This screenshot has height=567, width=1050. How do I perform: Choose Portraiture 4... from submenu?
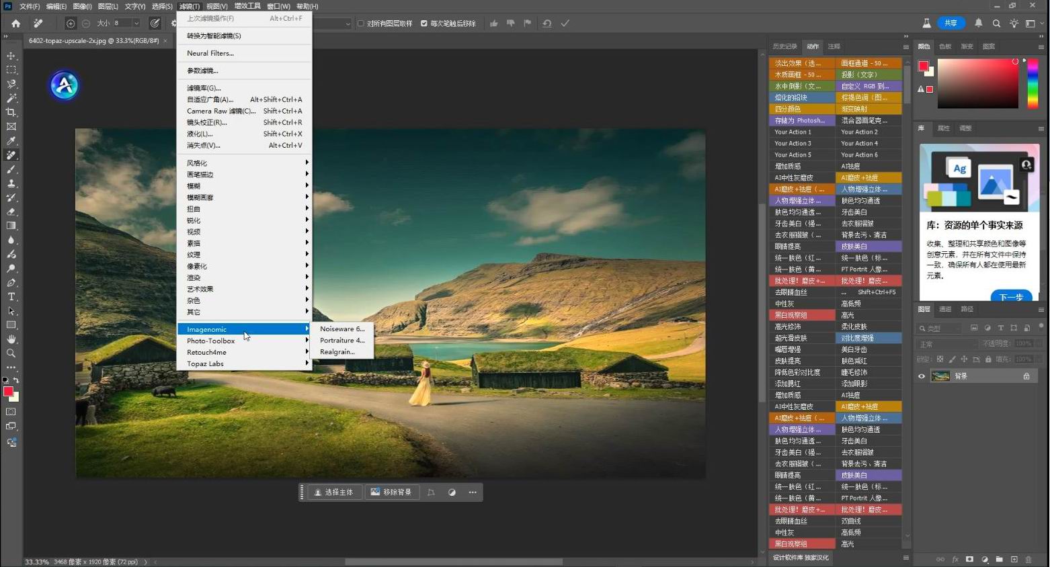(342, 341)
